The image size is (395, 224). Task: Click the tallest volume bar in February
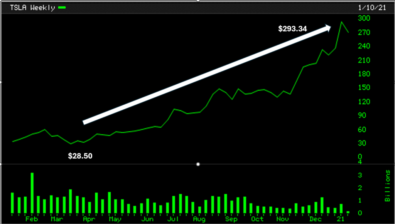(x=32, y=192)
